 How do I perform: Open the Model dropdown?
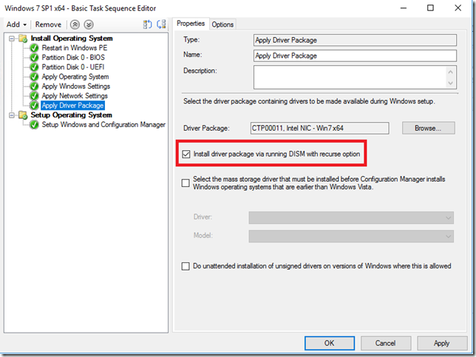pos(351,237)
